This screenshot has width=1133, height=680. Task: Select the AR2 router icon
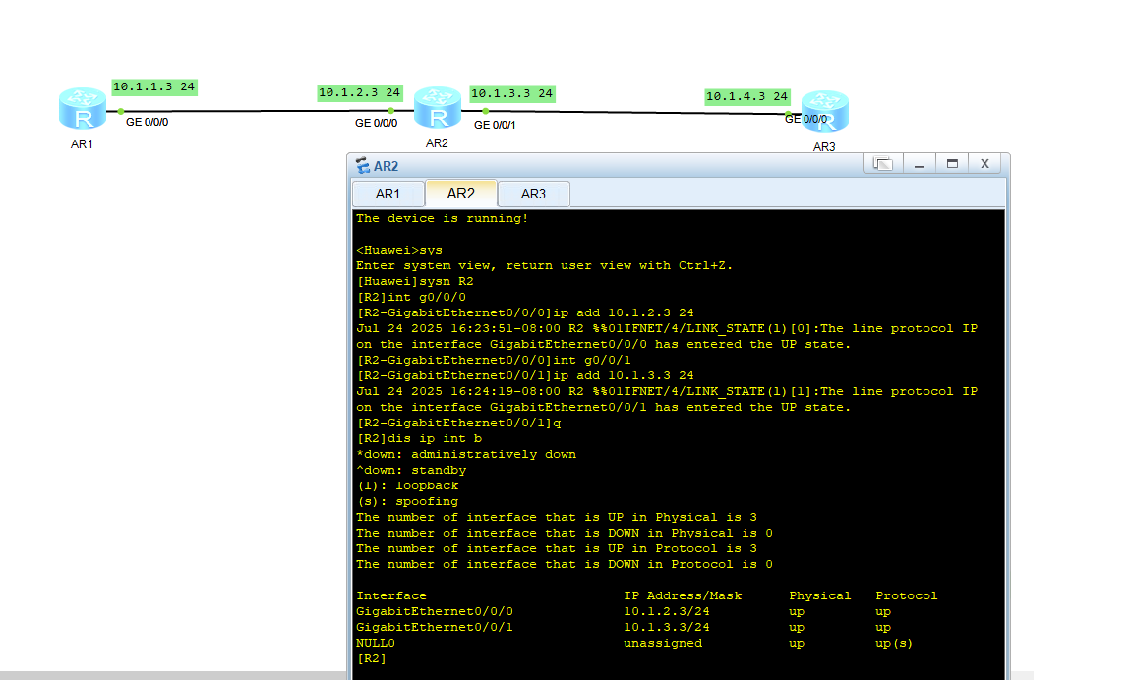pyautogui.click(x=437, y=108)
